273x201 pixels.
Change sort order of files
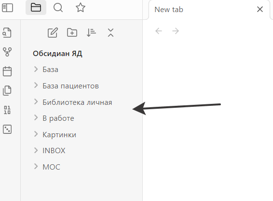click(x=91, y=32)
